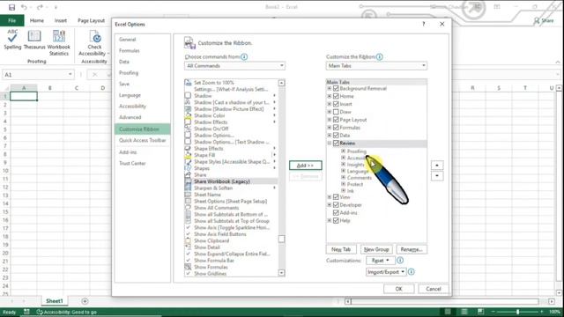This screenshot has height=317, width=564.
Task: Click the Redo icon
Action: coord(40,7)
